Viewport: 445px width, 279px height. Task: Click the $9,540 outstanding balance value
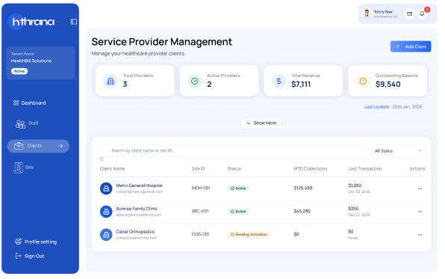coord(388,85)
